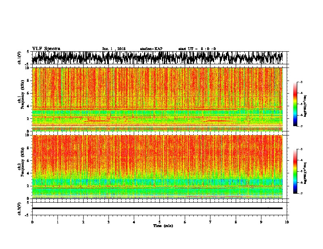Screen dimensions: 323x249
Task: Click time axis tick label "2"
Action: tap(83, 222)
